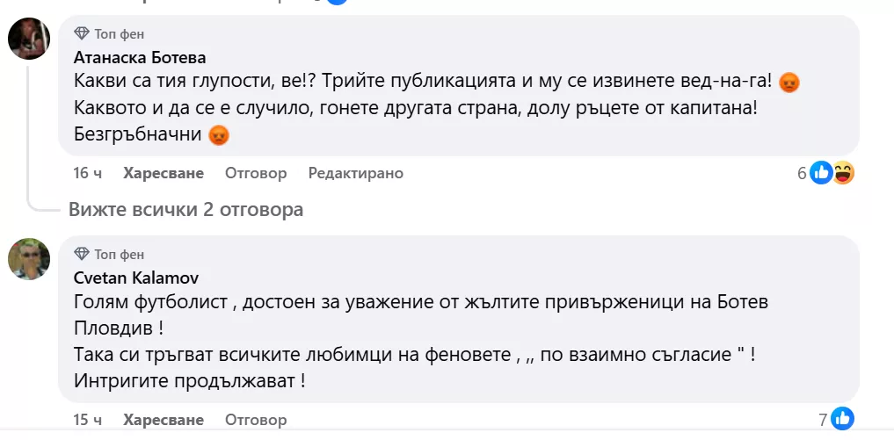Image resolution: width=894 pixels, height=440 pixels.
Task: Click the Top fan diamond badge above Атанаска Ботева
Action: pos(82,33)
